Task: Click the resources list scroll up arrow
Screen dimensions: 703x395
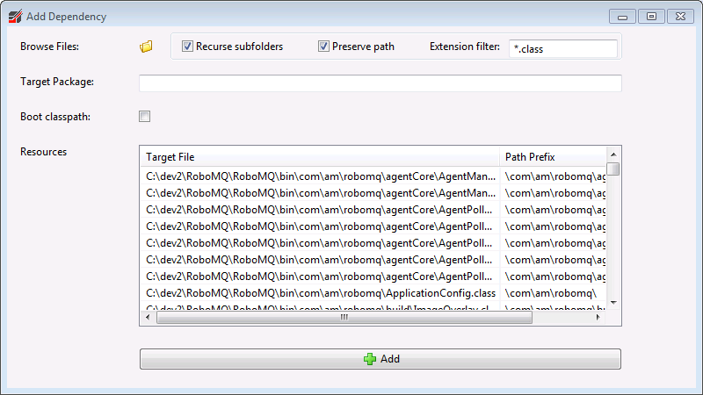Action: click(613, 154)
